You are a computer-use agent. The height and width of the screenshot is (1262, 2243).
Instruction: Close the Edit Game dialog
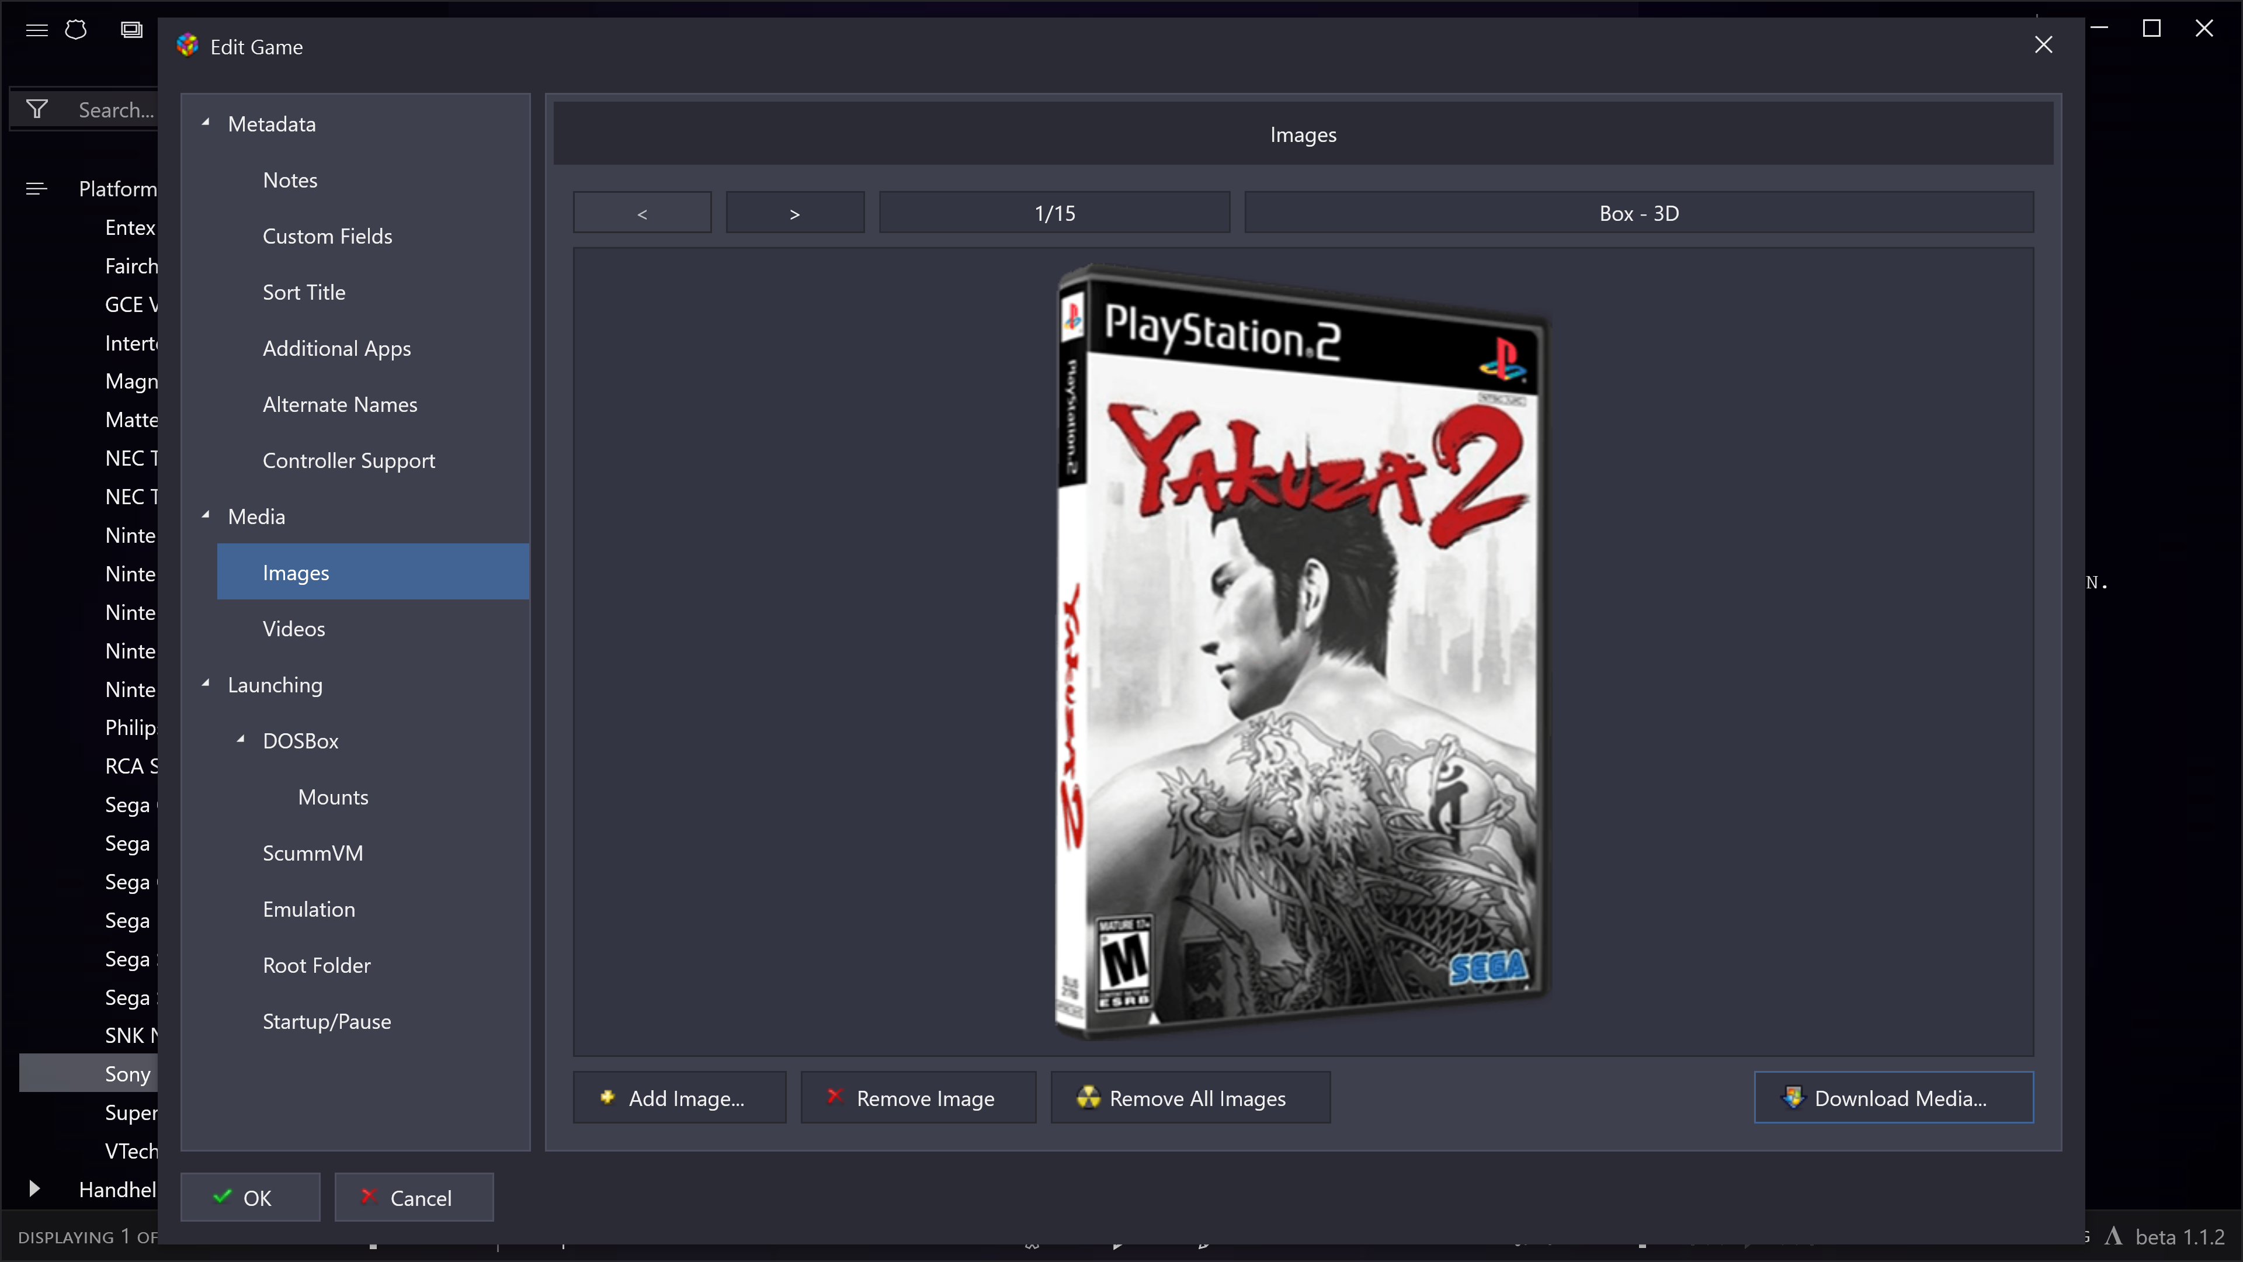[2043, 46]
